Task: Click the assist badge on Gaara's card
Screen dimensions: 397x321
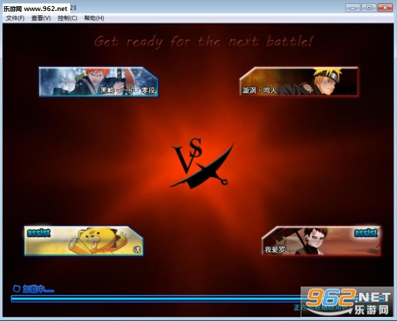Action: [x=366, y=233]
